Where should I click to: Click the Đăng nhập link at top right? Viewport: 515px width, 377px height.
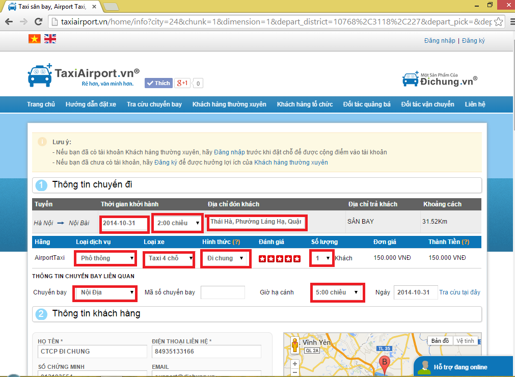click(x=439, y=41)
